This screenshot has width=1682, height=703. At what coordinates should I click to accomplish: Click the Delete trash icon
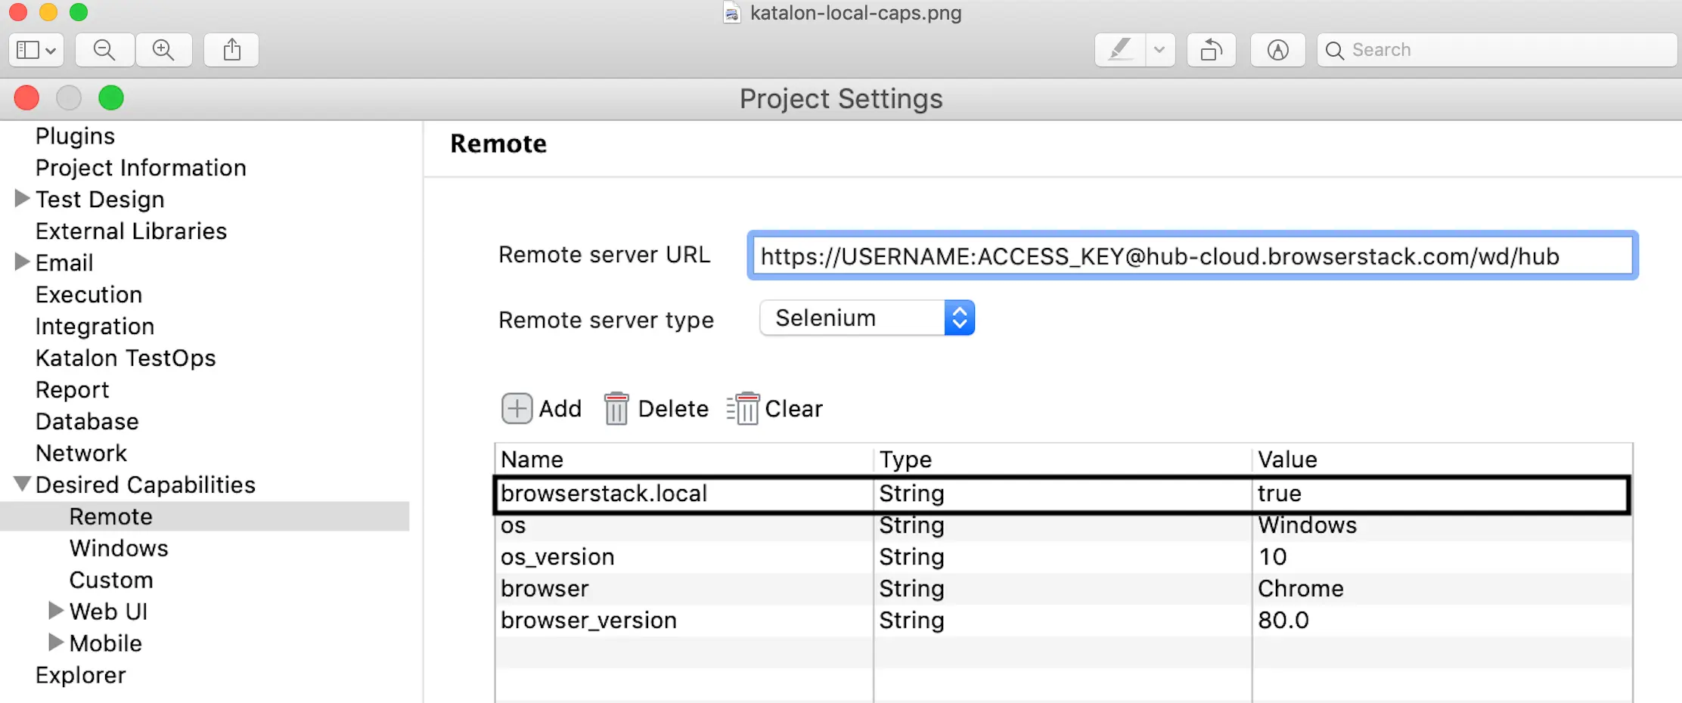pos(616,408)
